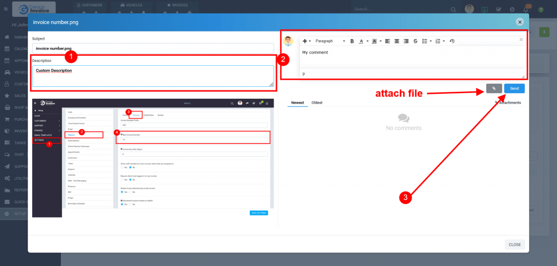Align comment text to the right
Image resolution: width=557 pixels, height=266 pixels.
pos(406,41)
